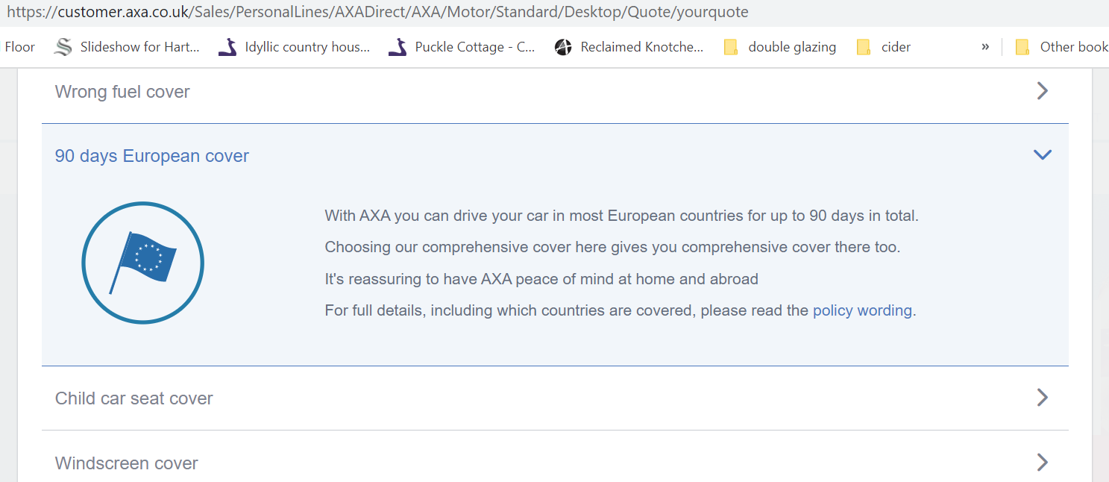Click the cider folder icon
Screen dimensions: 1109x482
point(864,47)
